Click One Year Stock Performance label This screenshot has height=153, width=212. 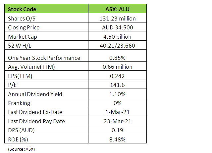coord(44,58)
